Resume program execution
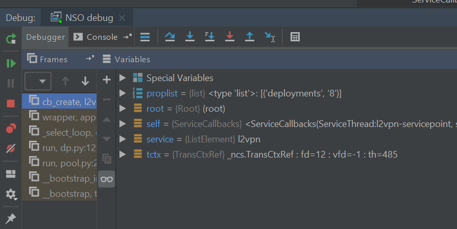The image size is (457, 229). pyautogui.click(x=11, y=63)
